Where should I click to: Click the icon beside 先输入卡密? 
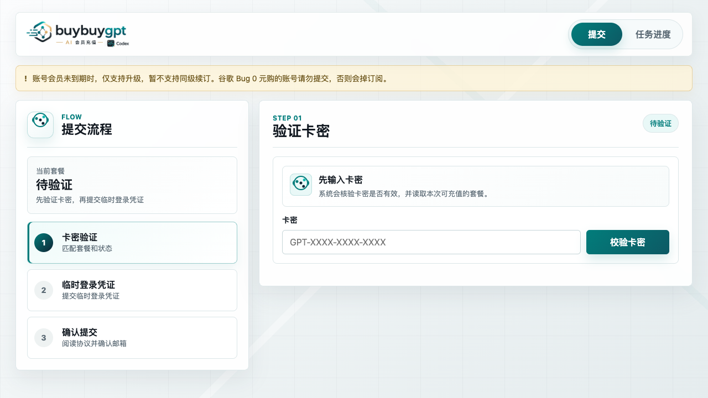coord(301,185)
